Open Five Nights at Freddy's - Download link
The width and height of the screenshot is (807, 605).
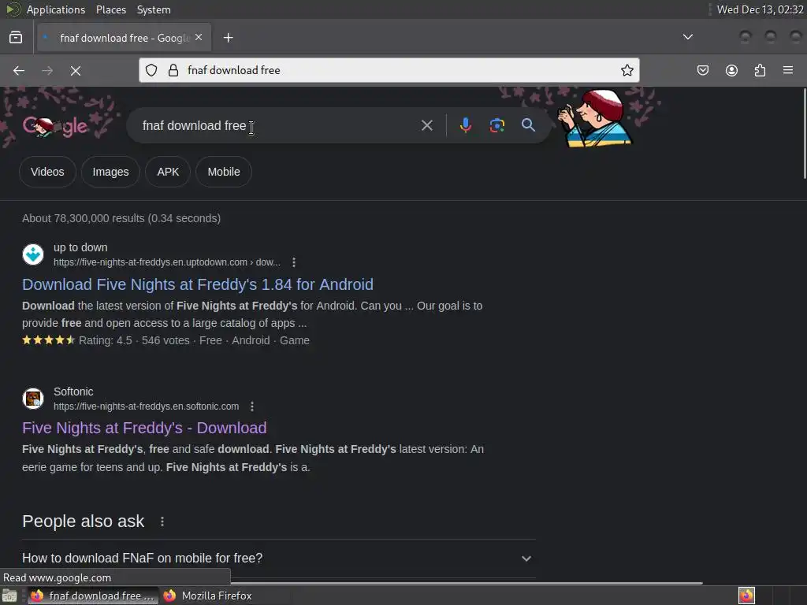[144, 428]
